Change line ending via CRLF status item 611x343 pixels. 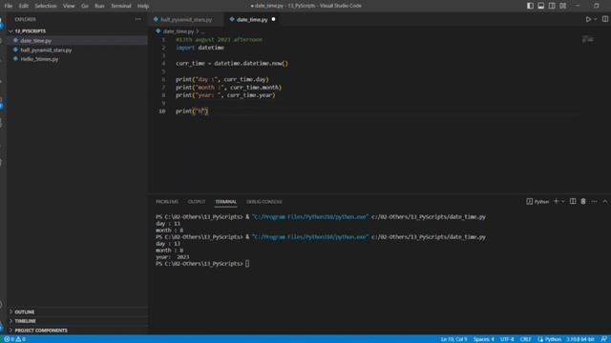(525, 339)
